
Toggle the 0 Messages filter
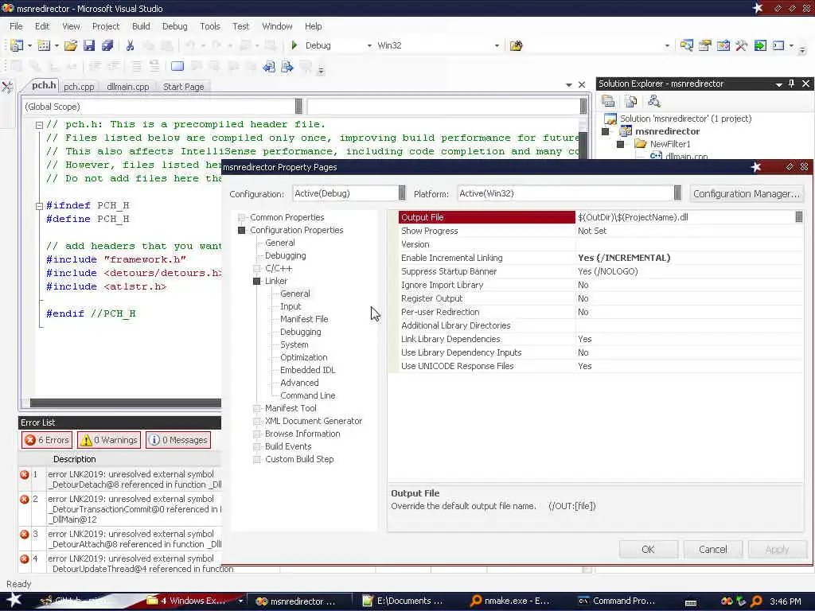(x=178, y=440)
